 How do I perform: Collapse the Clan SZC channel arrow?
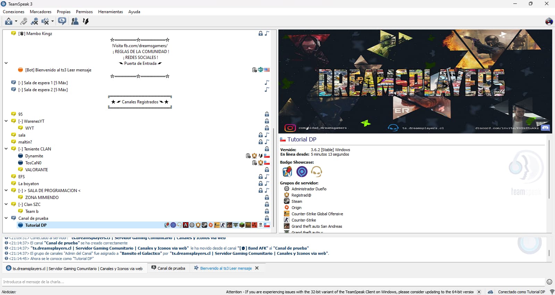pos(6,204)
